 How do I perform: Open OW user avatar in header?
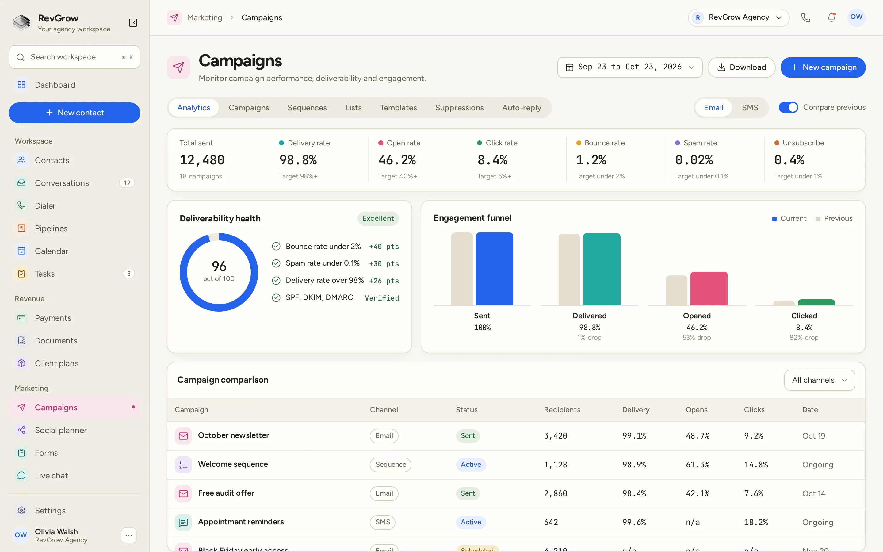856,17
